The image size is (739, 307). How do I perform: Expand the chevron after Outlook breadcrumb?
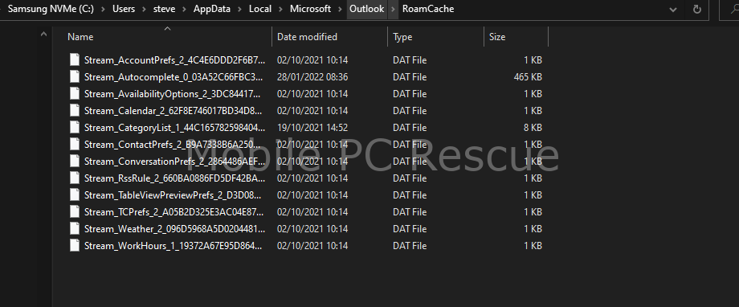point(393,9)
